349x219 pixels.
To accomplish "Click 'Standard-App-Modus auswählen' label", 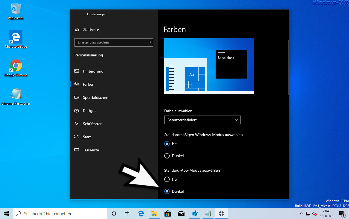I will [x=192, y=170].
